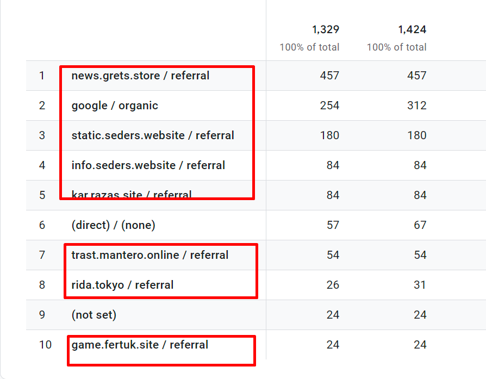Click the (not set) source row
This screenshot has width=486, height=379.
click(94, 315)
